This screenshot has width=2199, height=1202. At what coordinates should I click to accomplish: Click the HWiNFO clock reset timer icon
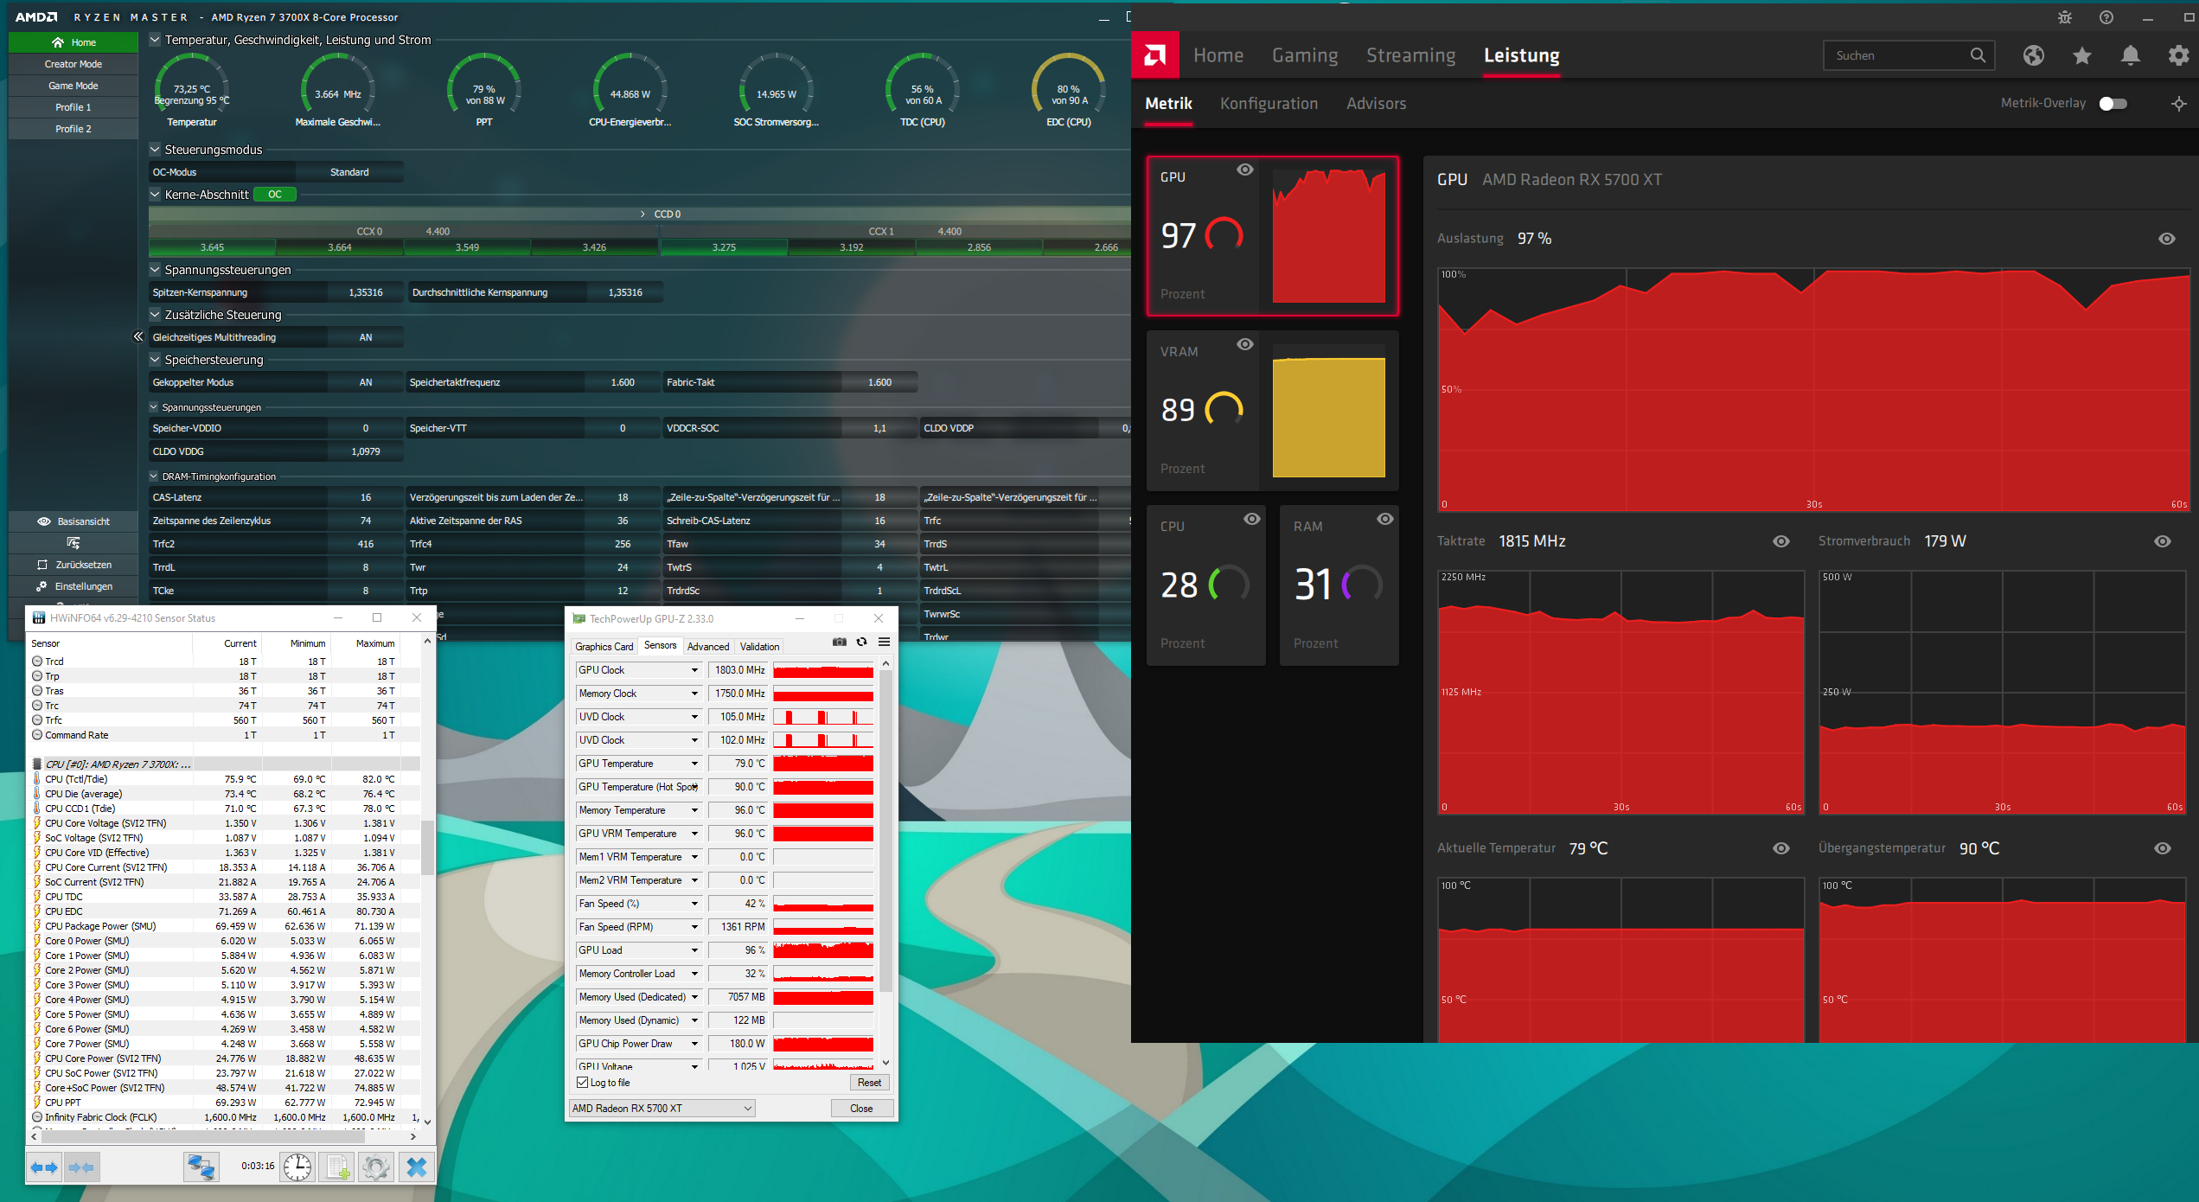297,1167
